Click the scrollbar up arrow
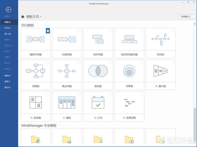This screenshot has height=147, width=197. coord(195,23)
